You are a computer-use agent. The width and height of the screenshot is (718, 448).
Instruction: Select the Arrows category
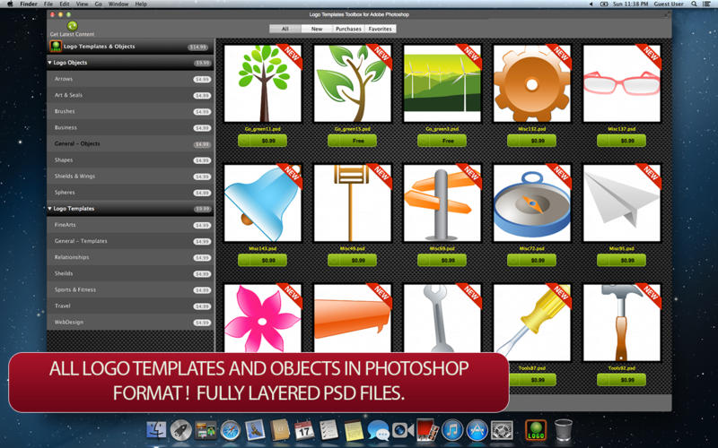pos(130,79)
